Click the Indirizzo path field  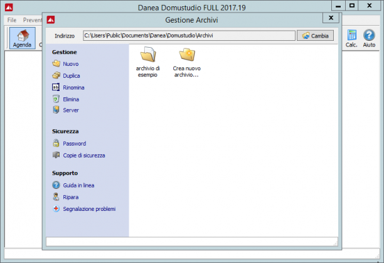pyautogui.click(x=189, y=36)
